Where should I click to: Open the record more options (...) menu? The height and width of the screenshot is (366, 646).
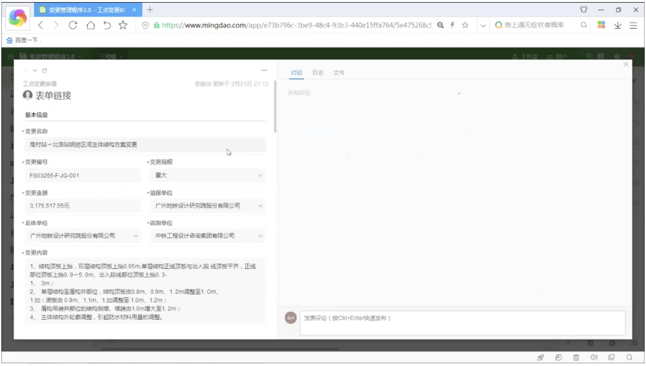click(x=264, y=70)
